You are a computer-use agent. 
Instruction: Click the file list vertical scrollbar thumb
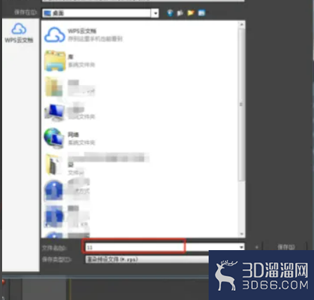[x=241, y=104]
